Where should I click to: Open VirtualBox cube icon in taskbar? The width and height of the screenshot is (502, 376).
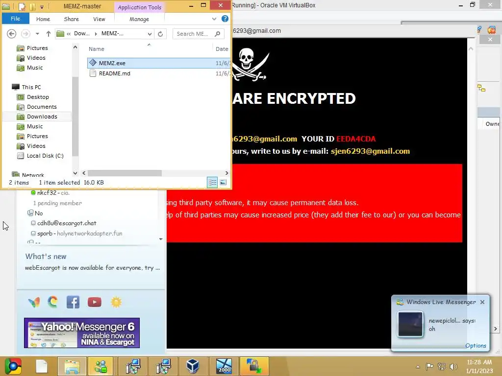[193, 366]
